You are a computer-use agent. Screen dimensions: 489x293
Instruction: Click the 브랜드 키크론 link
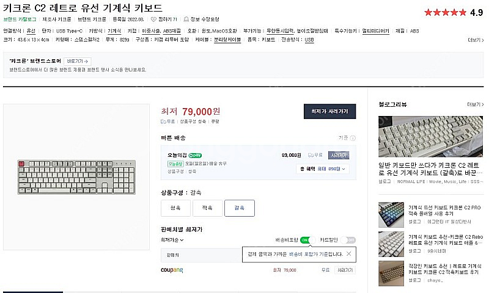pos(92,20)
